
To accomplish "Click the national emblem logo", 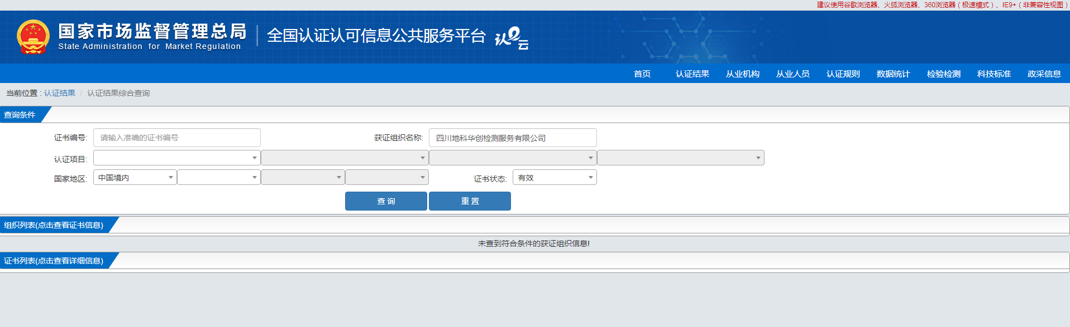I will [x=33, y=37].
